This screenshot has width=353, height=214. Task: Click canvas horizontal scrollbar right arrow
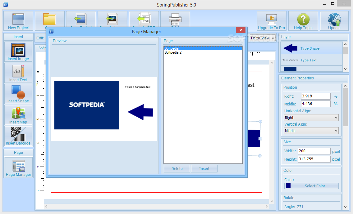pyautogui.click(x=267, y=206)
